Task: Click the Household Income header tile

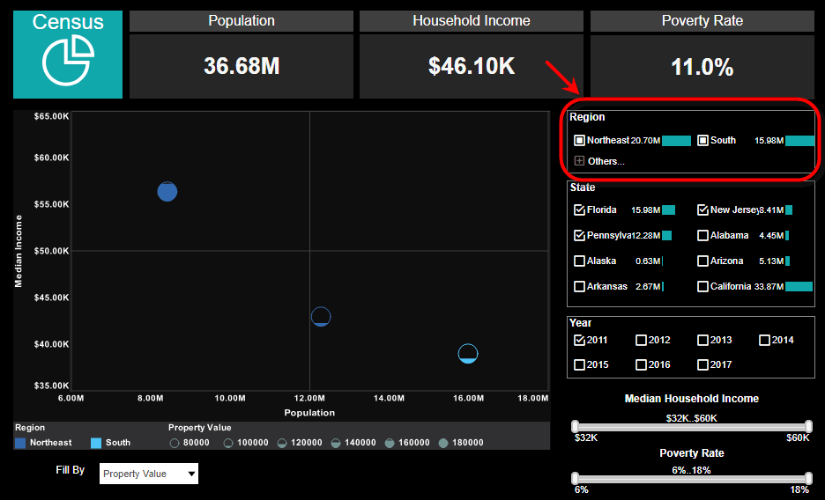Action: click(x=472, y=21)
